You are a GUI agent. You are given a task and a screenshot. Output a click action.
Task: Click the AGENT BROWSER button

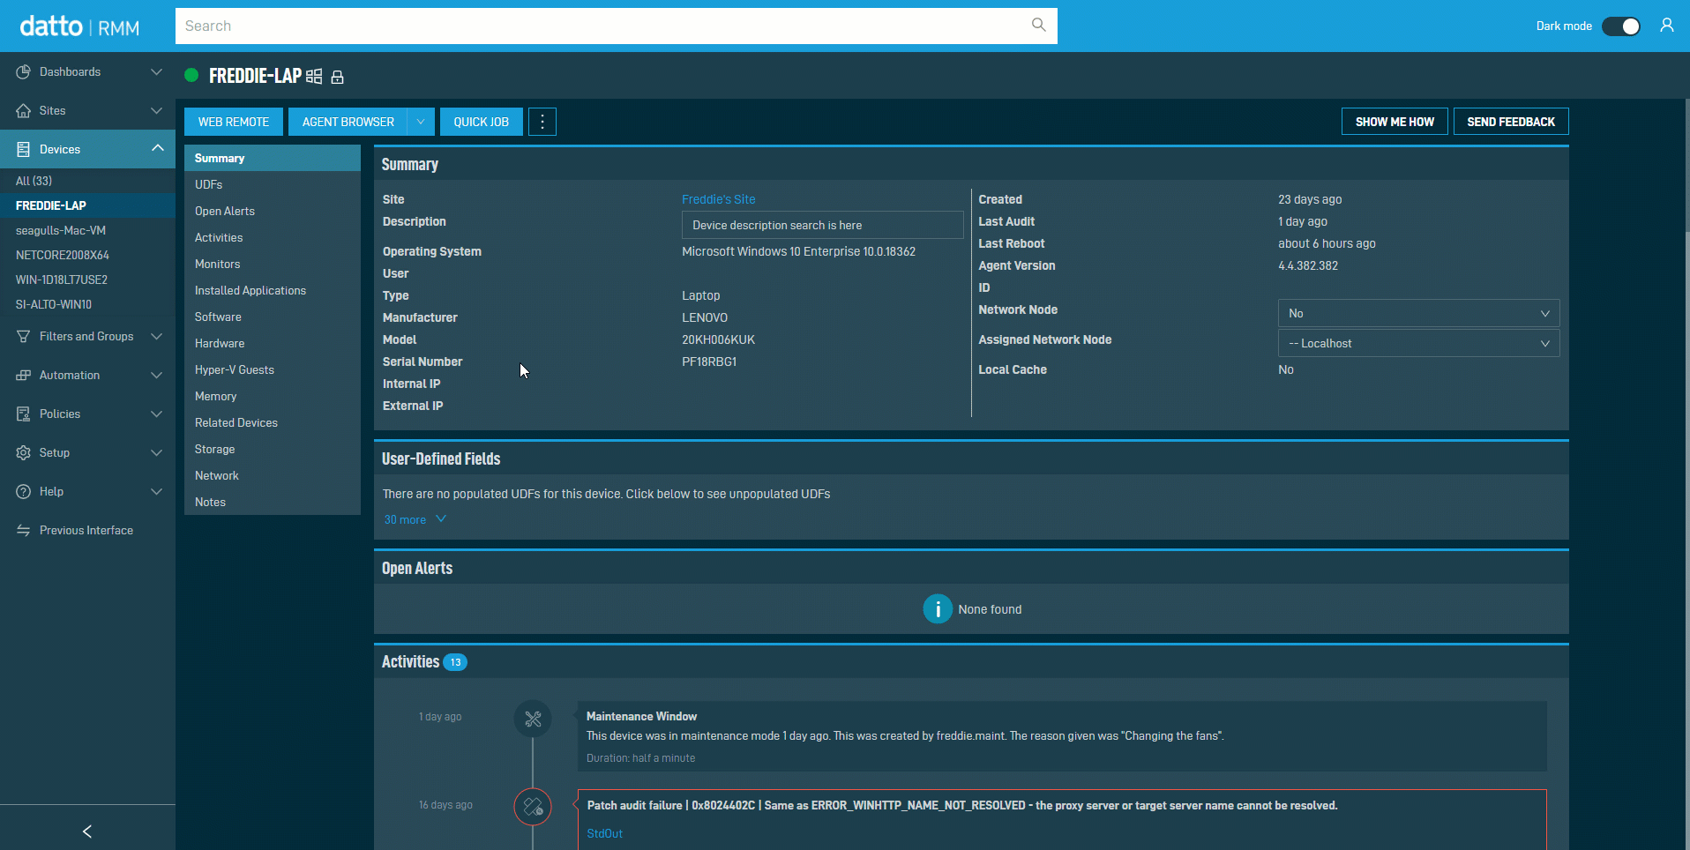[x=348, y=122]
